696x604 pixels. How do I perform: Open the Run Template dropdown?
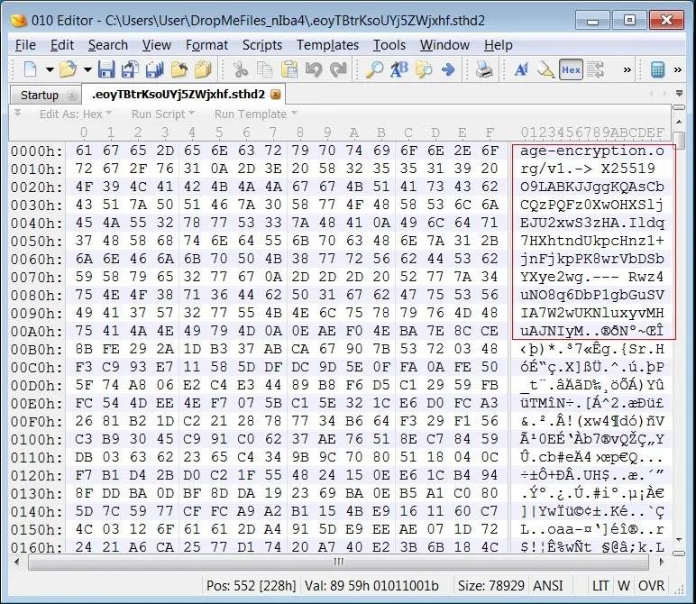(x=256, y=114)
